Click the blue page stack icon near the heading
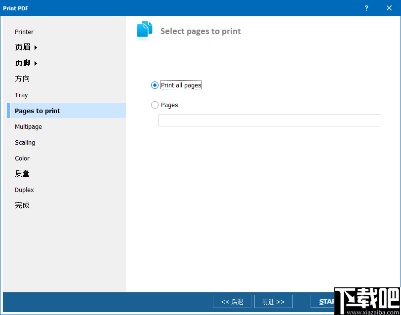Image resolution: width=401 pixels, height=315 pixels. tap(144, 30)
